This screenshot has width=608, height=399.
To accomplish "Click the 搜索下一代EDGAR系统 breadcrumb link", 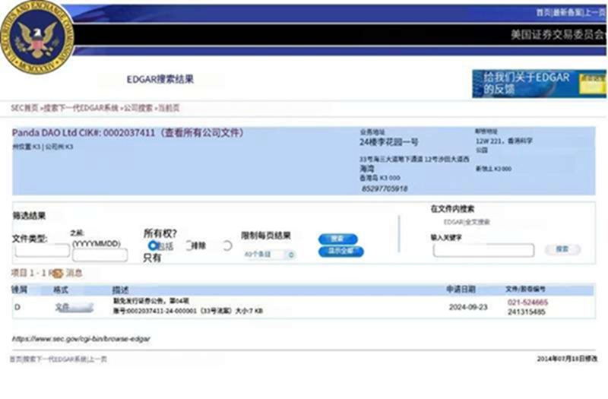I will tap(81, 108).
